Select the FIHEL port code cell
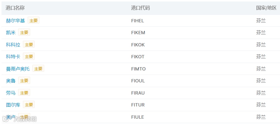 point(137,21)
